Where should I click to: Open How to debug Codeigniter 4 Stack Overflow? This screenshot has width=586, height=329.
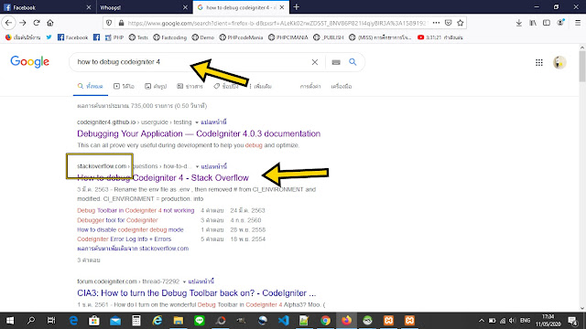pyautogui.click(x=163, y=177)
